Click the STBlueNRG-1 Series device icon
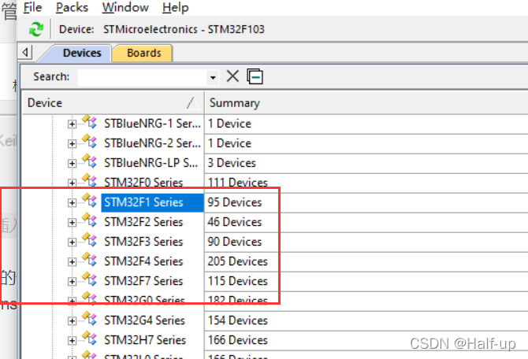 tap(90, 123)
